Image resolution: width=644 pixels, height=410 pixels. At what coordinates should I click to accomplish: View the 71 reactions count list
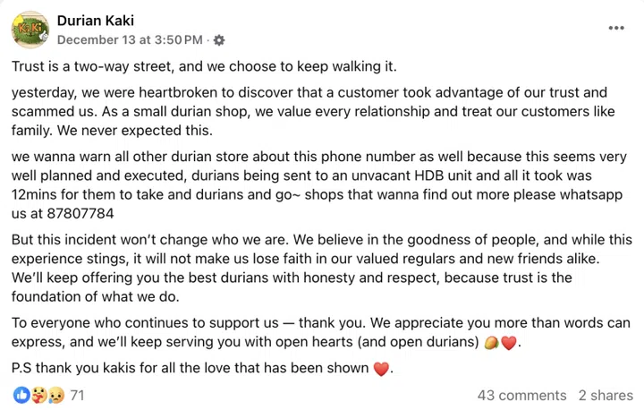(77, 395)
